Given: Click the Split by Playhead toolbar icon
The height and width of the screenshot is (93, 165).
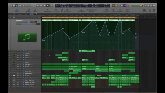Looking at the screenshot, I should [47, 10].
